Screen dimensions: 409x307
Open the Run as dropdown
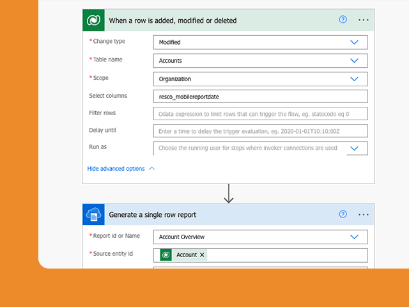(x=354, y=148)
